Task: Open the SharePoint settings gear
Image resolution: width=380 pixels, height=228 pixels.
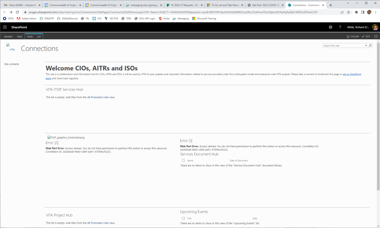Action: pyautogui.click(x=330, y=27)
